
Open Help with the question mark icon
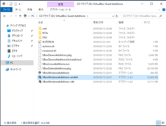tap(164, 10)
